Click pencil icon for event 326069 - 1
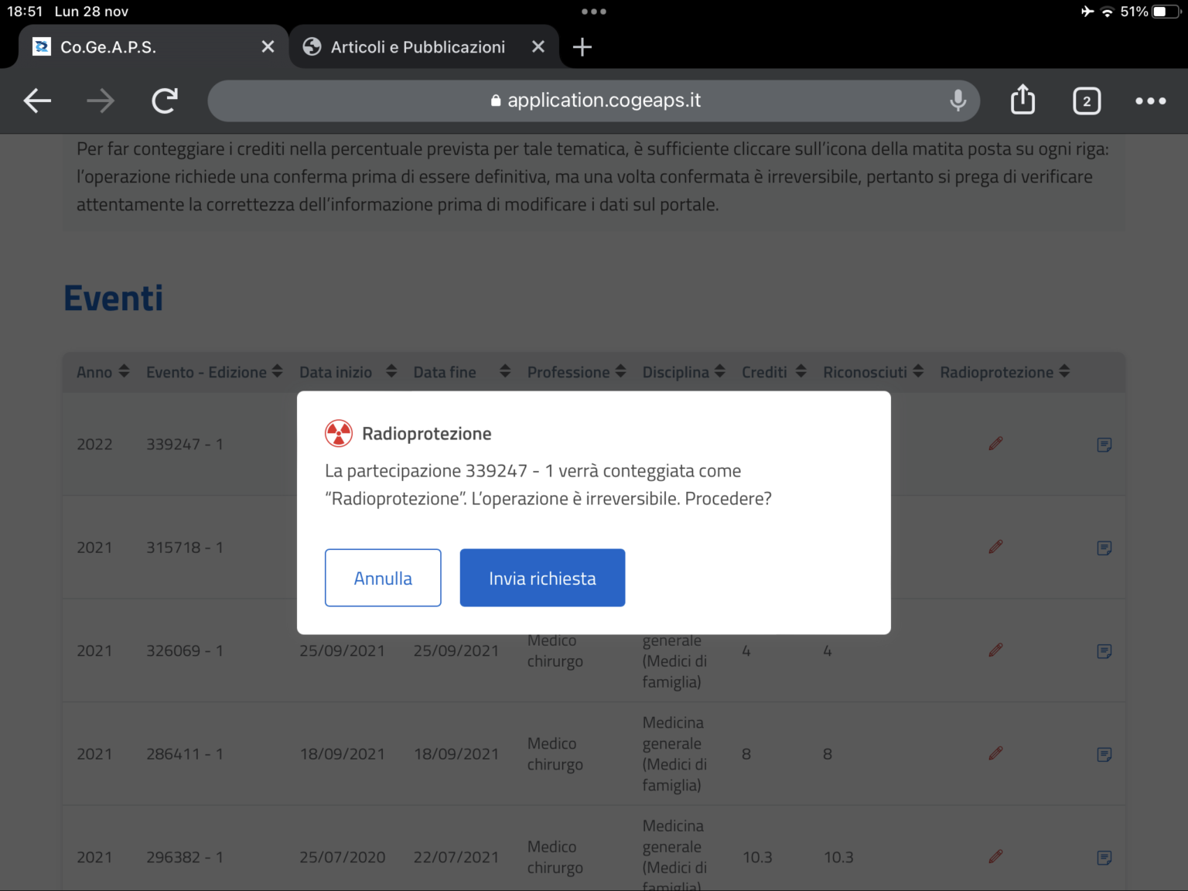Screen dimensions: 1188x891 pyautogui.click(x=995, y=650)
